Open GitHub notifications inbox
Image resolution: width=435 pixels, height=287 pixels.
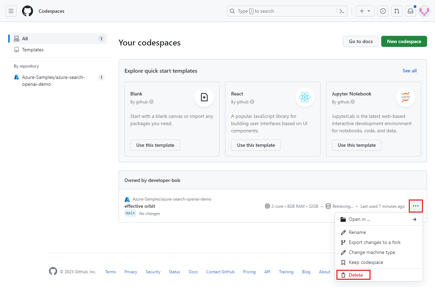point(410,11)
